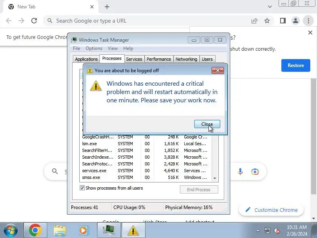The height and width of the screenshot is (238, 317).
Task: Switch to the Applications tab
Action: click(x=86, y=59)
